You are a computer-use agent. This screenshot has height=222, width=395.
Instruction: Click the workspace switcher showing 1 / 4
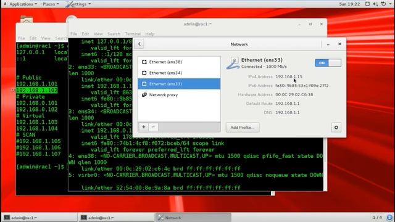(377, 217)
